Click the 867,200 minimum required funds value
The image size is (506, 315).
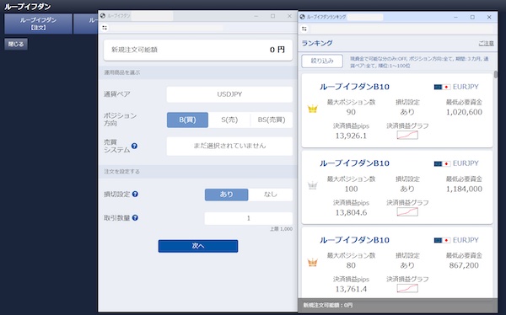[x=464, y=265]
